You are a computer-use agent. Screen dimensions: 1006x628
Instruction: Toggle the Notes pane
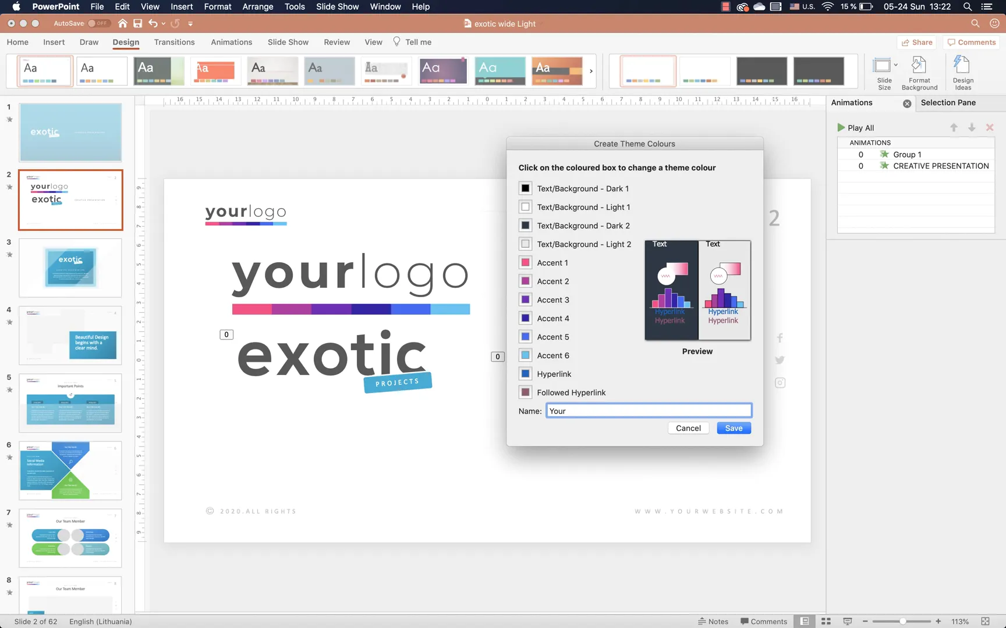coord(713,621)
